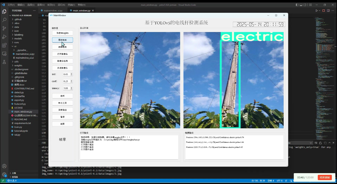
Task: Click the 暂停 button
Action: 63,117
